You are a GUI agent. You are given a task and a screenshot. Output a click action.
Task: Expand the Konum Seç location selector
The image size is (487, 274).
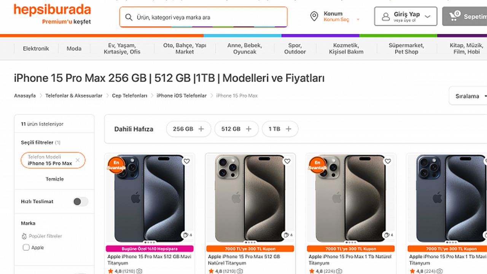341,20
